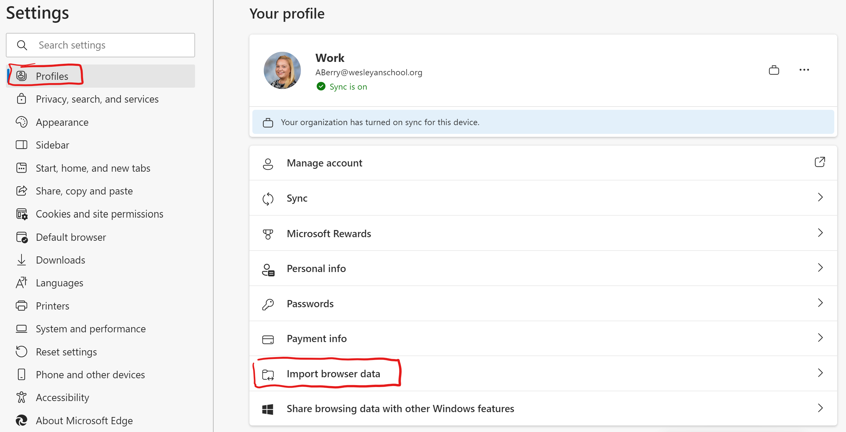Screen dimensions: 846x432
Task: Open the profile more options ellipsis menu
Action: click(804, 70)
